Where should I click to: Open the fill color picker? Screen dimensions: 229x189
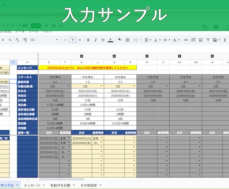(x=119, y=40)
